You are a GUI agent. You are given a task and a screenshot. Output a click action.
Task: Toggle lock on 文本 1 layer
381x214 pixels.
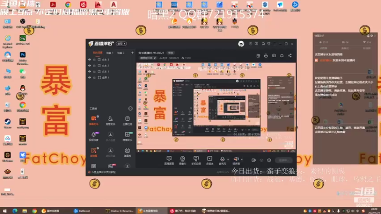[x=94, y=72]
